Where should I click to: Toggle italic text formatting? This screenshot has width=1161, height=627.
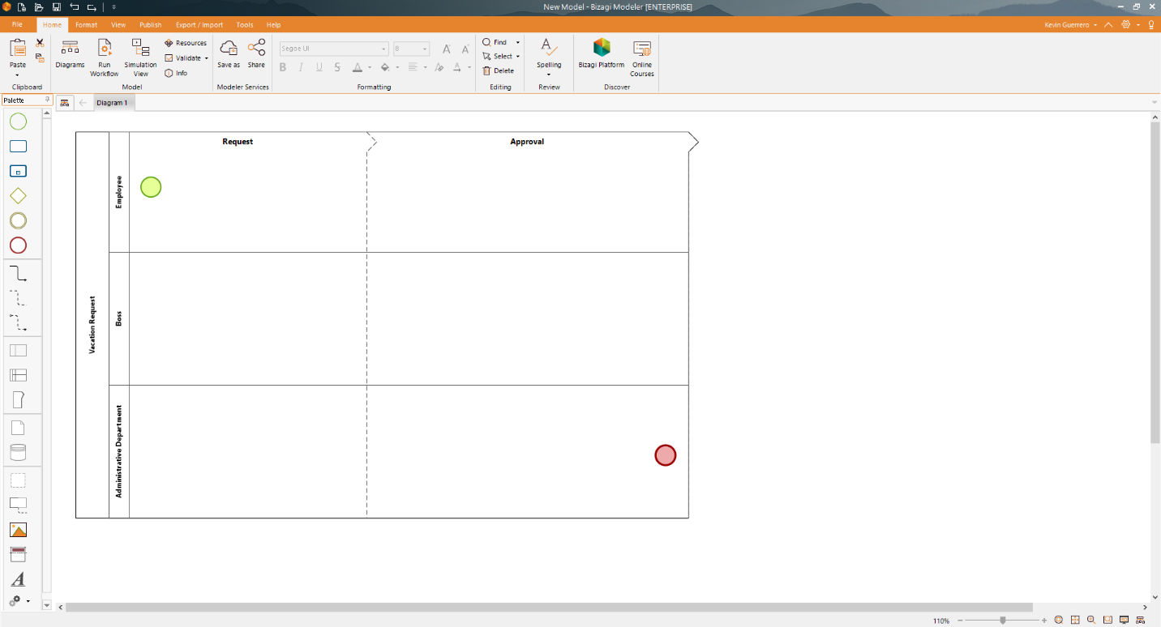tap(301, 67)
